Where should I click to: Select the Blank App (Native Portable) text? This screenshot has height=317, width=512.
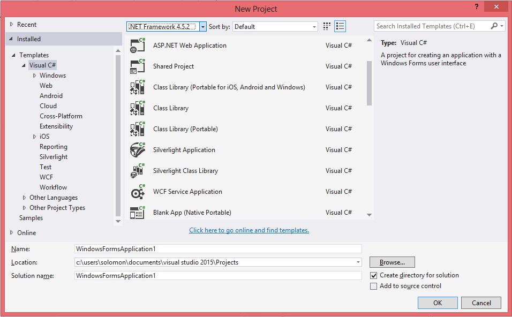tap(192, 213)
